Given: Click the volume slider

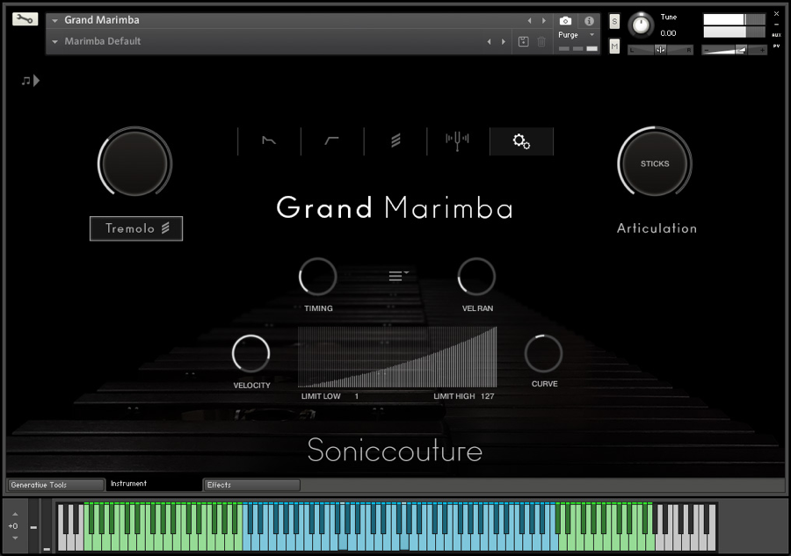Looking at the screenshot, I should (x=734, y=50).
